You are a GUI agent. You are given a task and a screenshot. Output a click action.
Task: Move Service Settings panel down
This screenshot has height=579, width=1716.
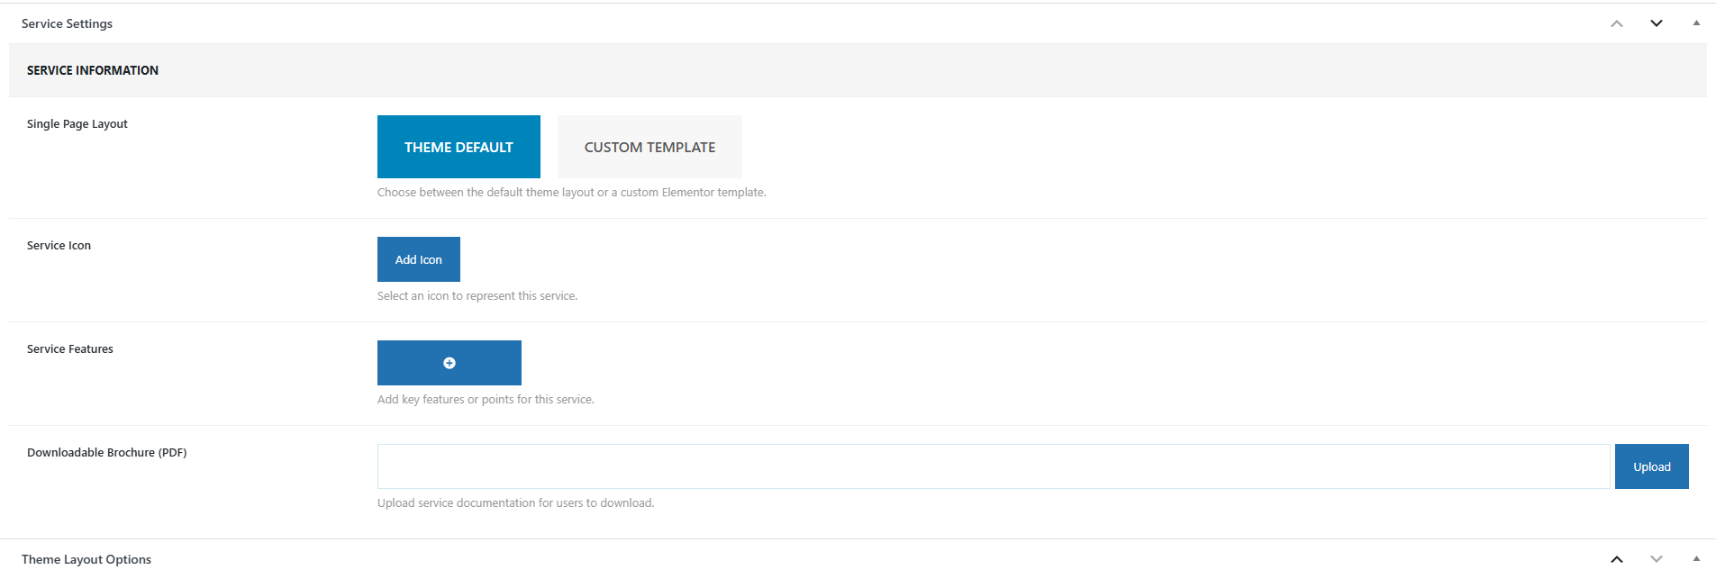click(x=1657, y=23)
